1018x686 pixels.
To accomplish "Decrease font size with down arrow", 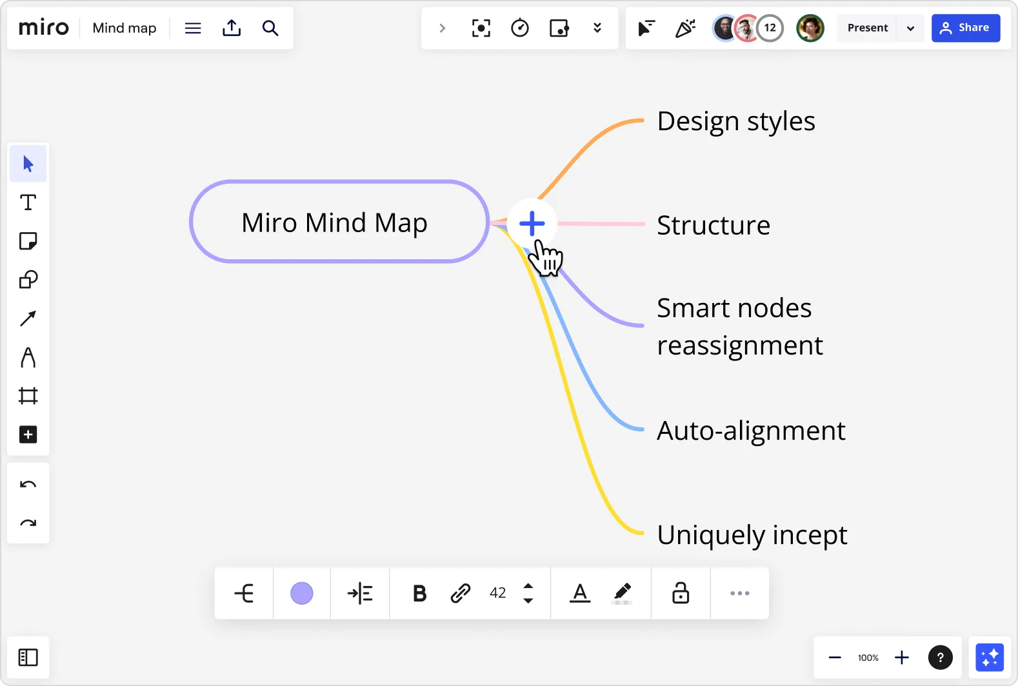I will pyautogui.click(x=528, y=600).
